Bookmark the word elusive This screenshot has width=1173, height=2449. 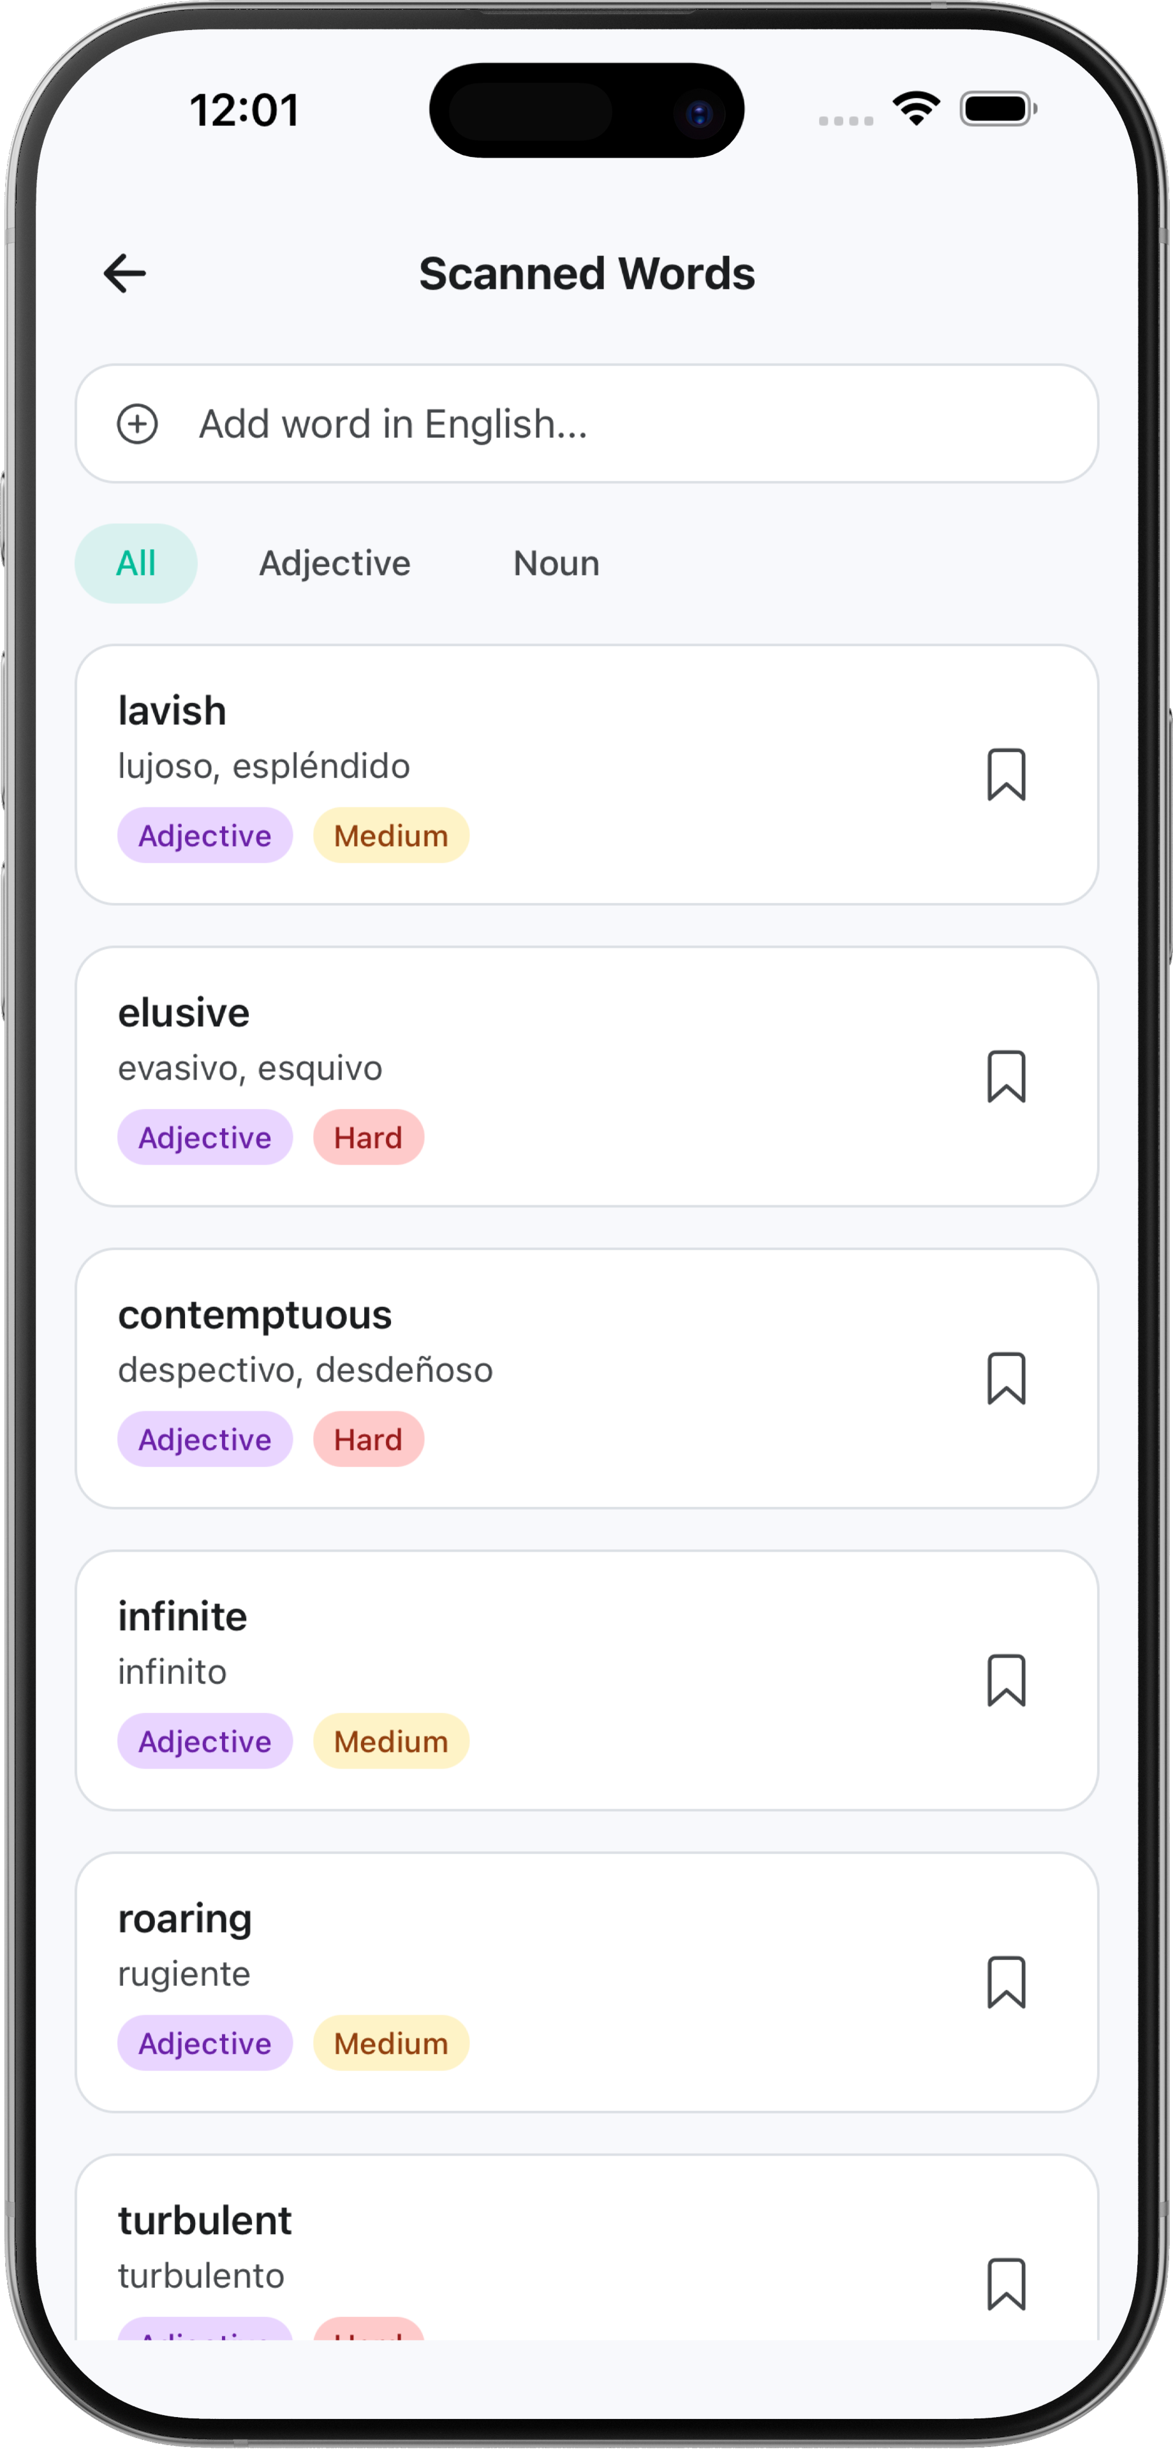point(1007,1077)
